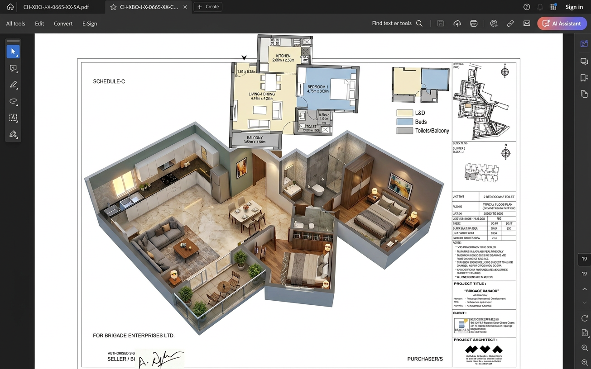The width and height of the screenshot is (591, 369).
Task: Open the bookmarks panel
Action: pyautogui.click(x=584, y=78)
